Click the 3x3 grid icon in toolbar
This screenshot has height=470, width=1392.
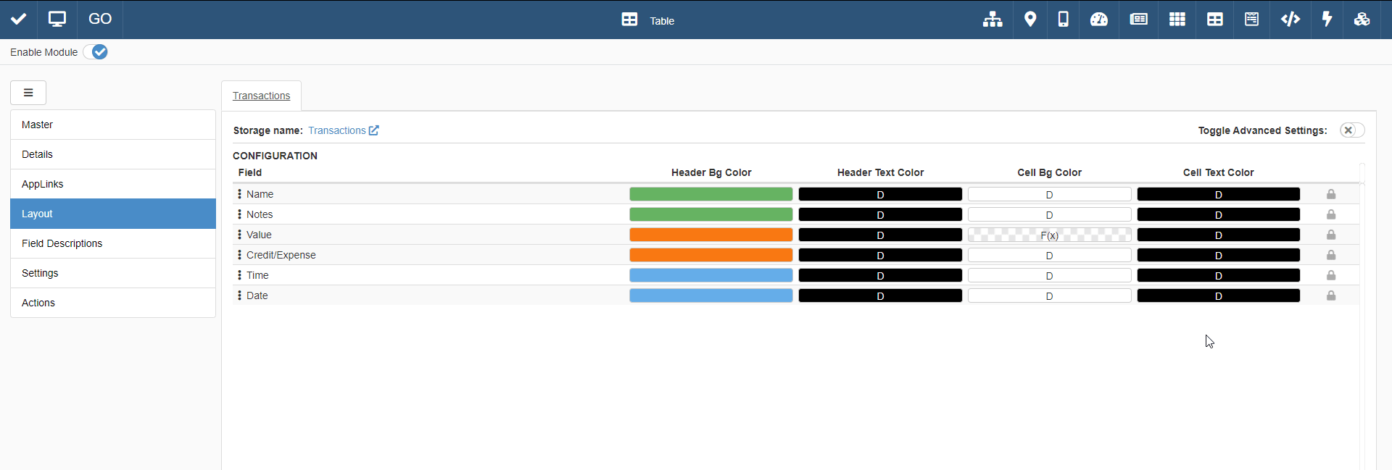(x=1177, y=20)
